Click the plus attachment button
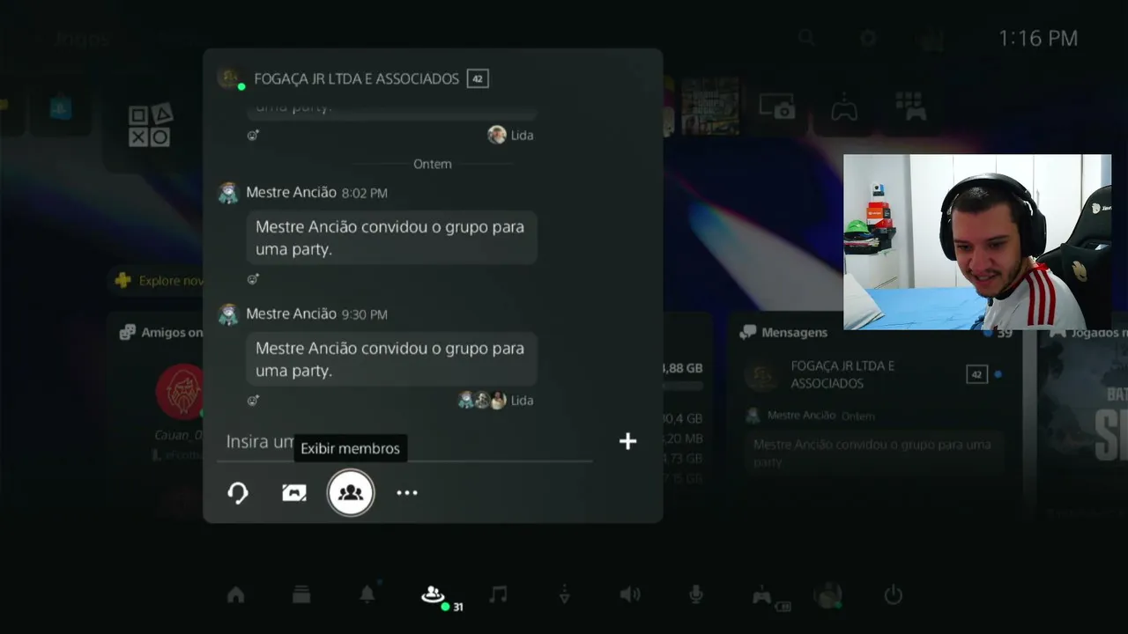This screenshot has height=634, width=1128. click(627, 441)
